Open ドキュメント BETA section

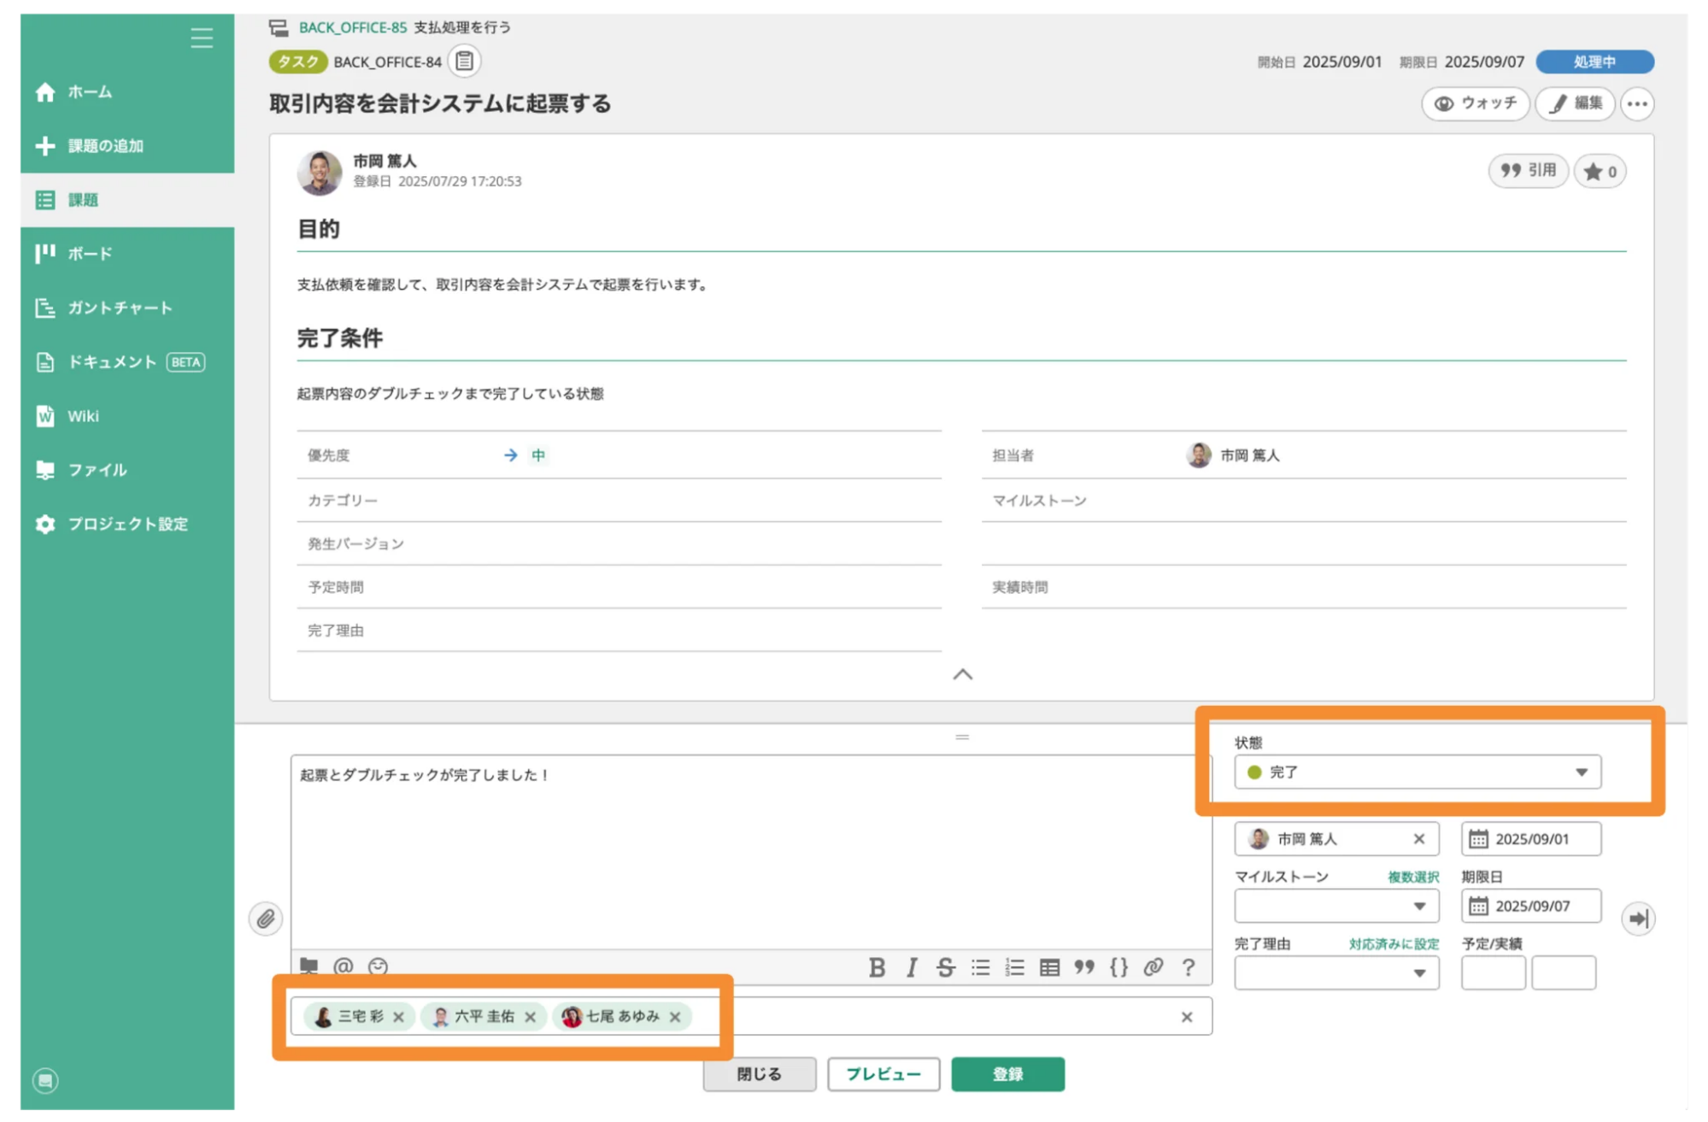coord(127,361)
